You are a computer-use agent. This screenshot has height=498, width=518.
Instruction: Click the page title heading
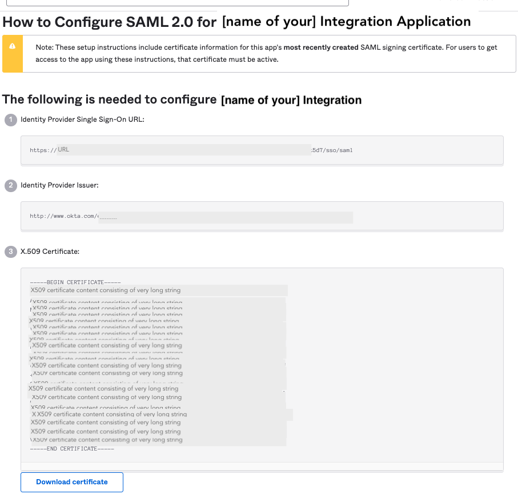pyautogui.click(x=236, y=21)
